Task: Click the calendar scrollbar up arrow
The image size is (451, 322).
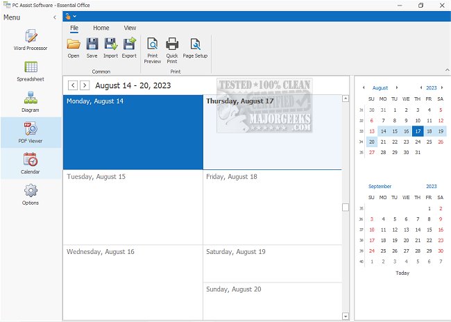Action: point(346,99)
